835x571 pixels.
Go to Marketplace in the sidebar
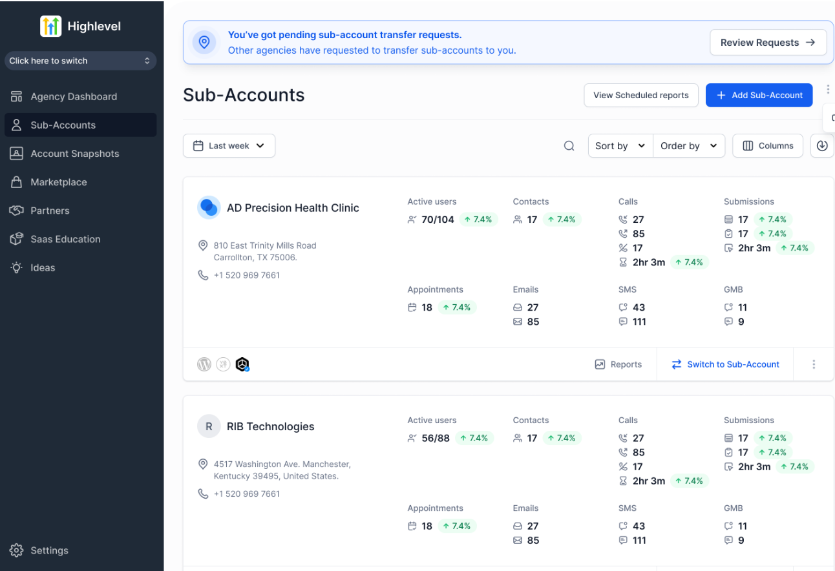[80, 182]
